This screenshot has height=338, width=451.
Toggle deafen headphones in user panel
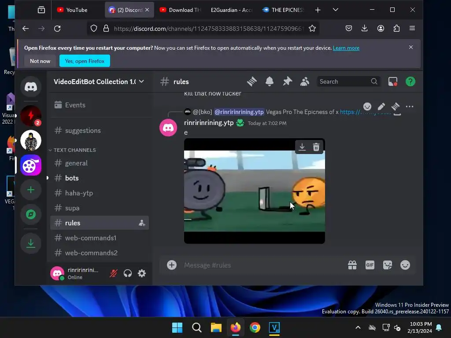coord(128,273)
